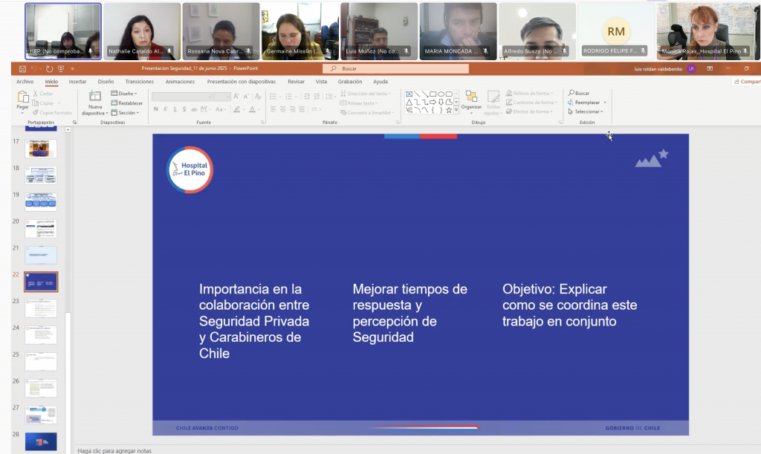The image size is (761, 454).
Task: Select the right arrow shape in the gallery
Action: click(433, 102)
